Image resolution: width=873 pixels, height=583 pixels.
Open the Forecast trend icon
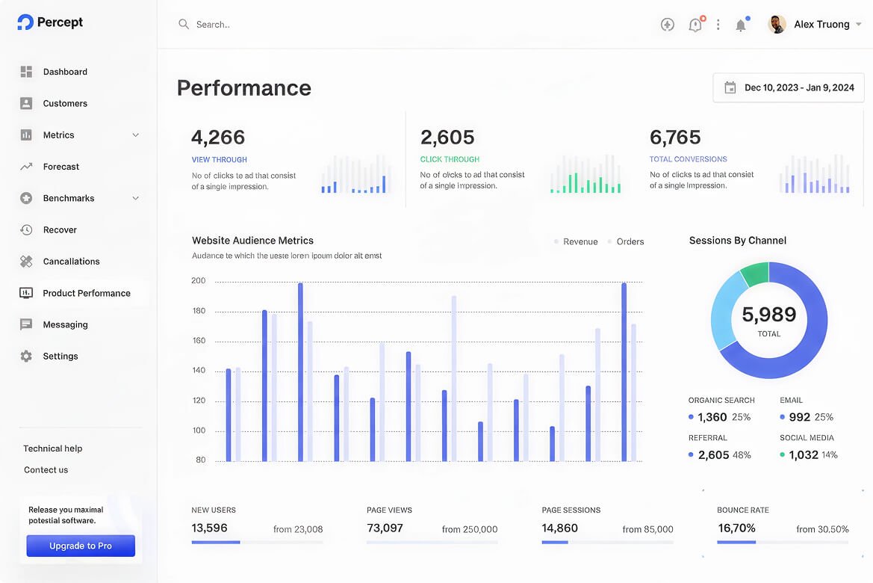[26, 167]
